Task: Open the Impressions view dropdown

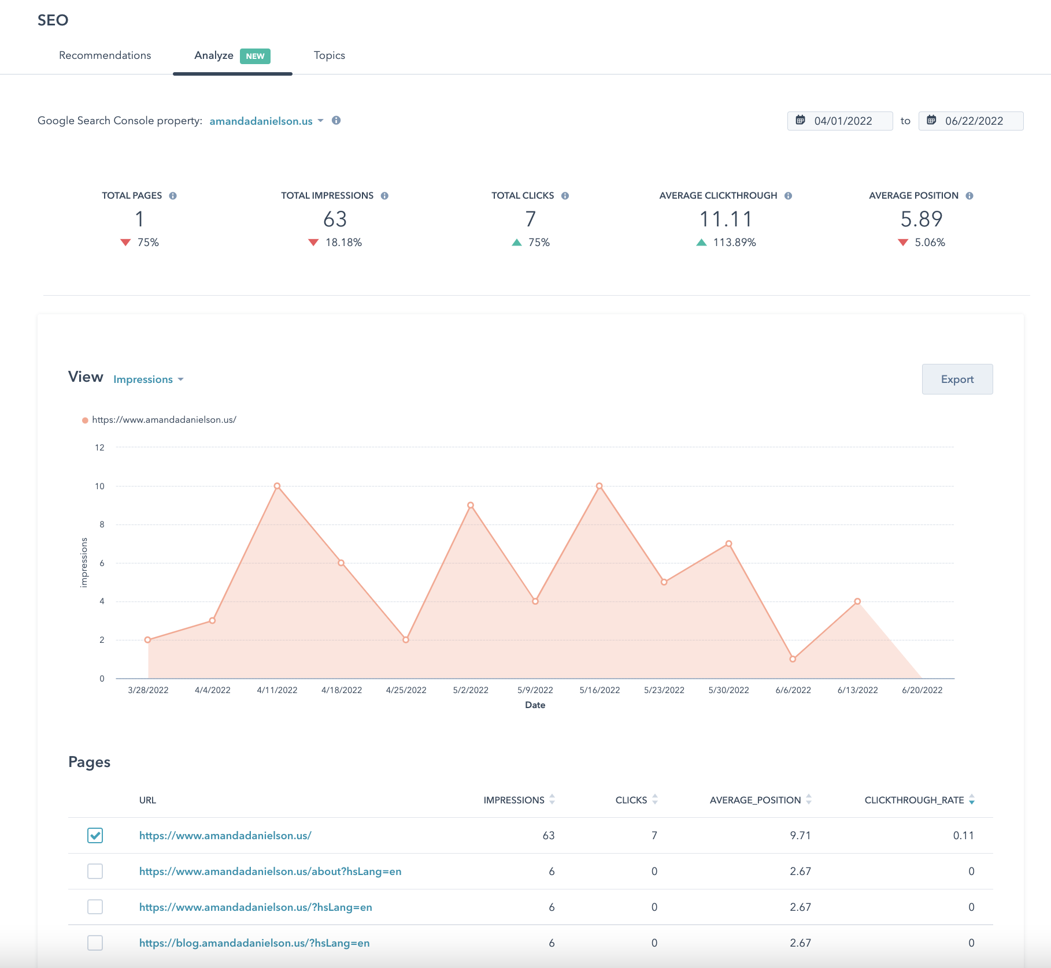Action: (x=148, y=379)
